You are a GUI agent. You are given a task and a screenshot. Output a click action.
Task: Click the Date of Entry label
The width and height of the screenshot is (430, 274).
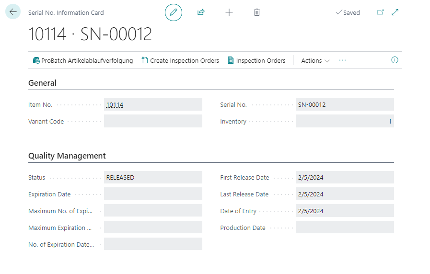pyautogui.click(x=238, y=211)
